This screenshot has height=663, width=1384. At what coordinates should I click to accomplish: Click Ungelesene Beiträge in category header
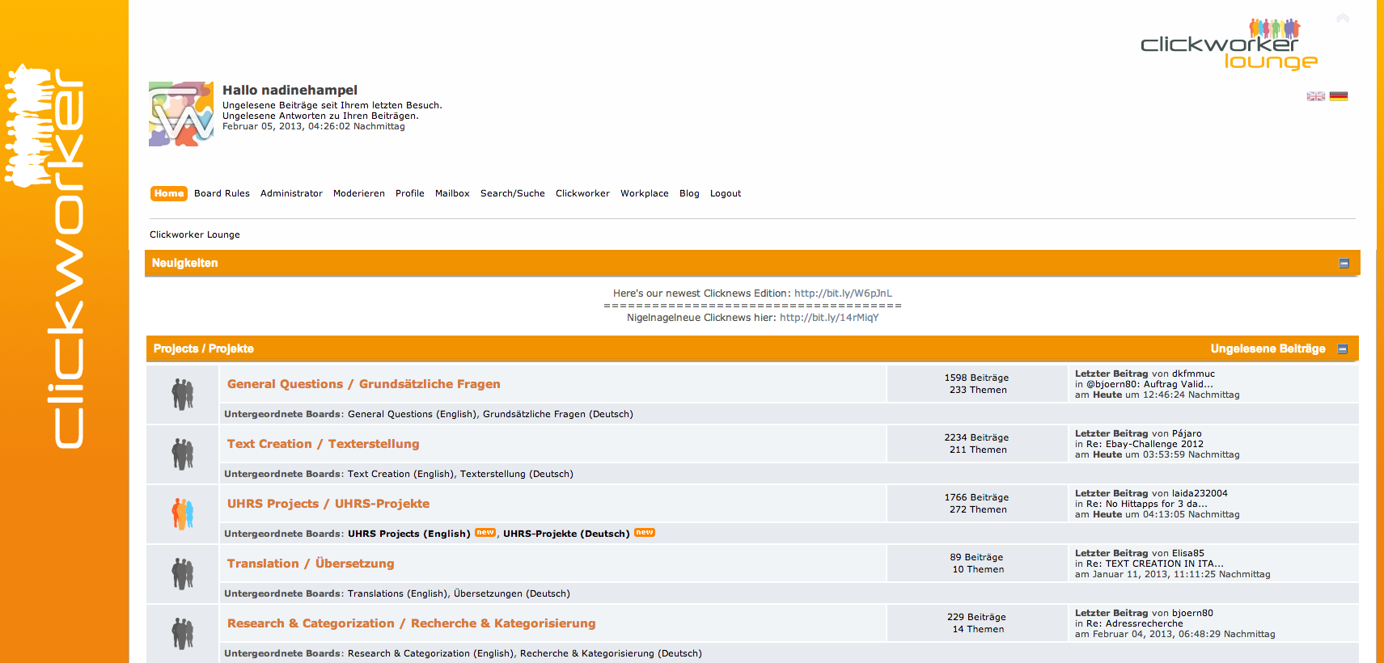pos(1268,348)
